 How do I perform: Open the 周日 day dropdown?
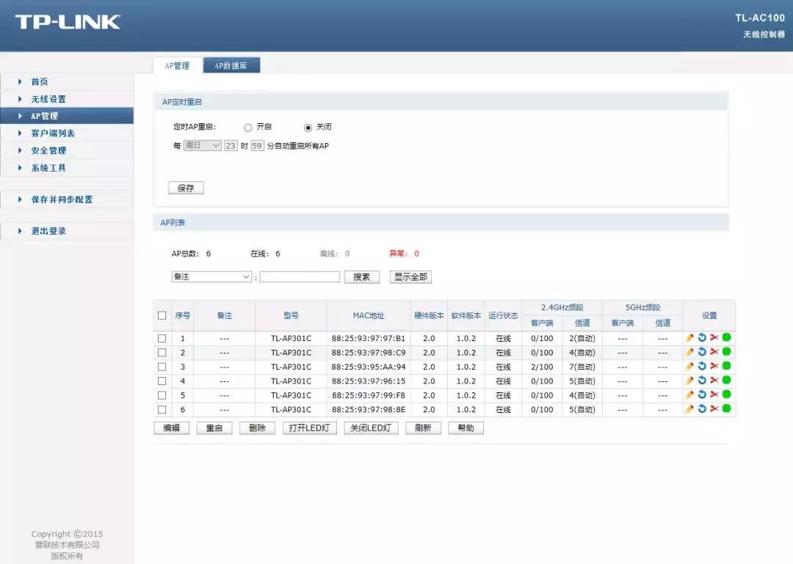(202, 145)
